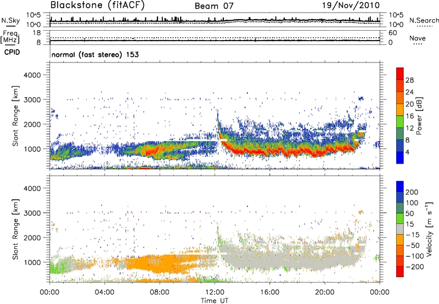This screenshot has height=304, width=439.
Task: Select the red top segment of the Power color bar
Action: (x=400, y=74)
